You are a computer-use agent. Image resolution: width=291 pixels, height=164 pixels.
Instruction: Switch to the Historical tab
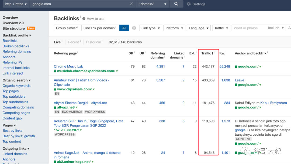[x=93, y=42]
